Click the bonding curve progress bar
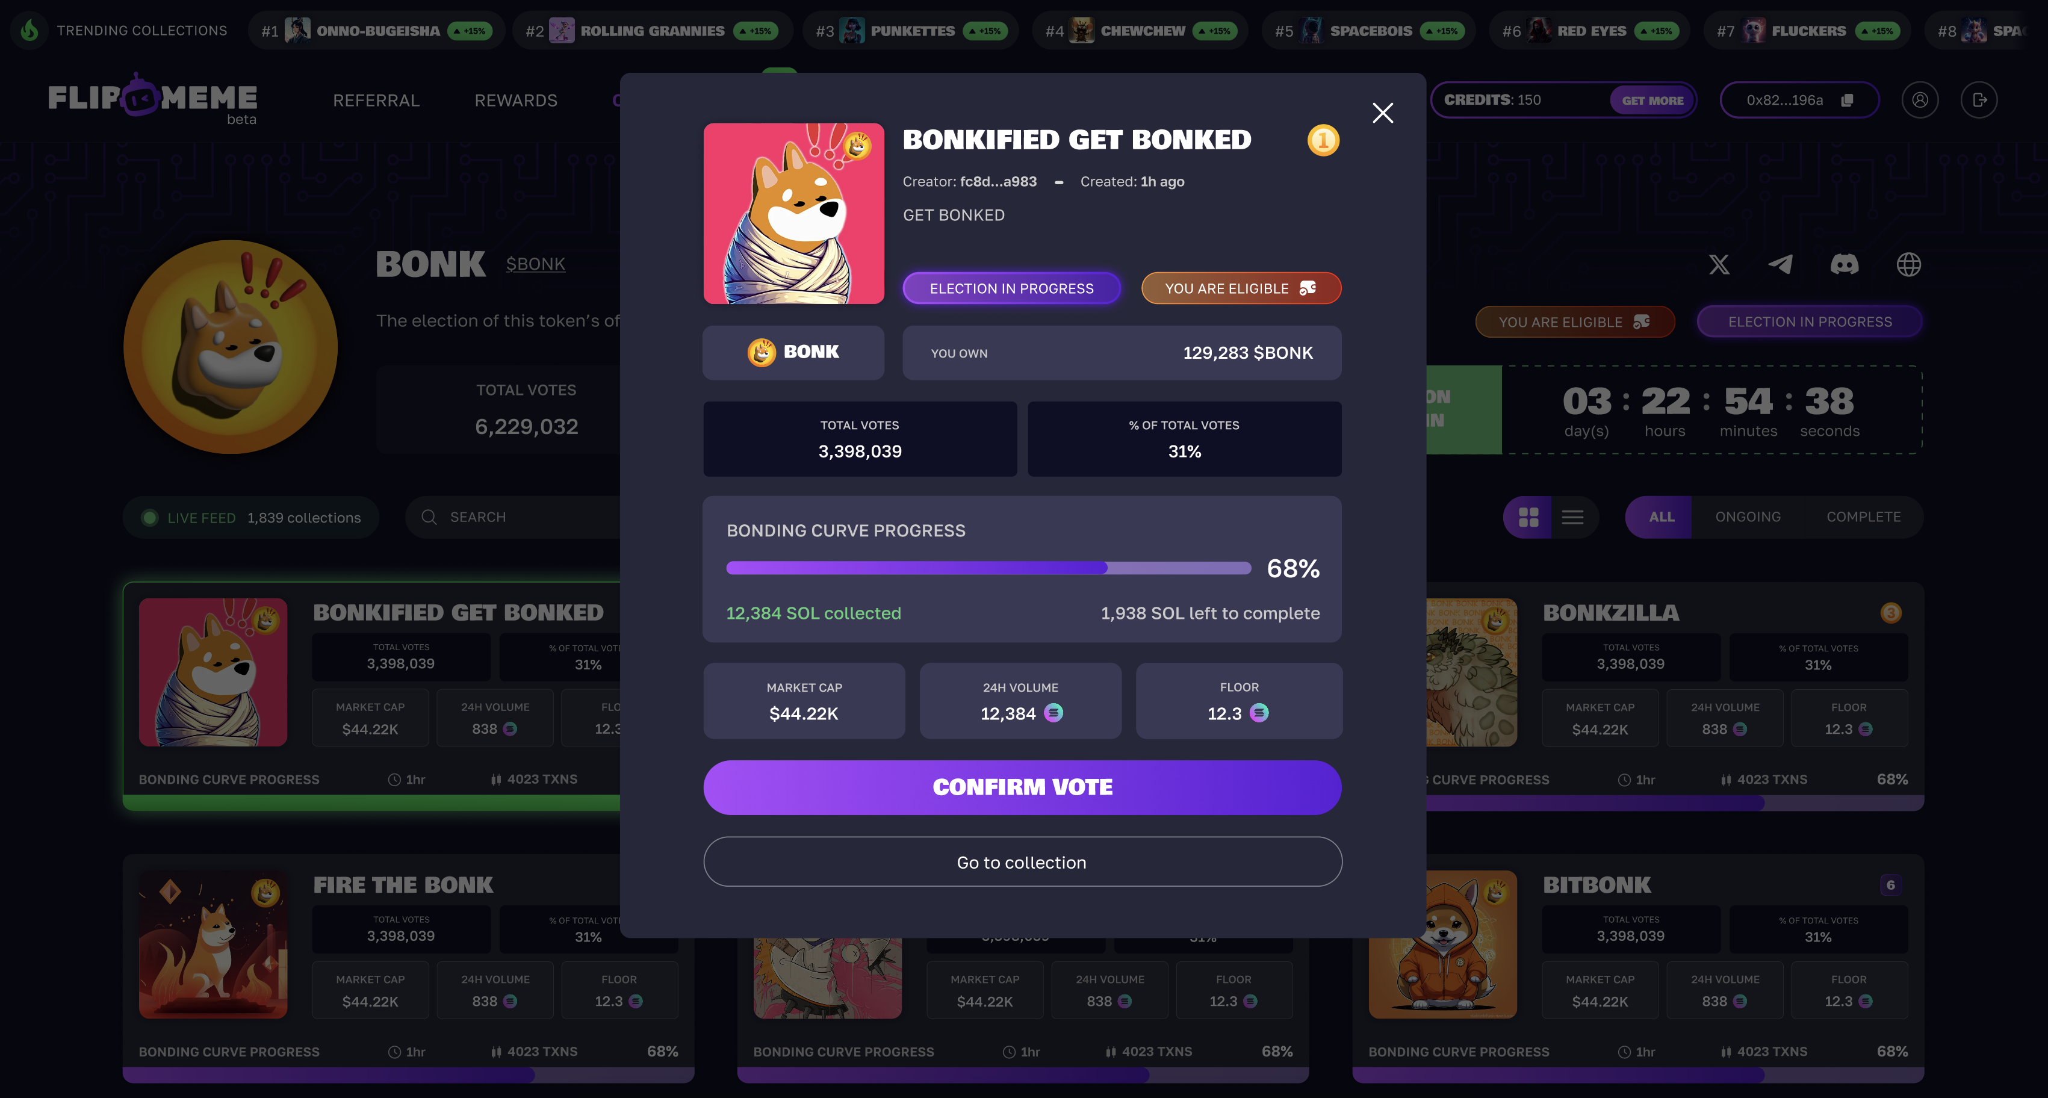2048x1098 pixels. (988, 568)
